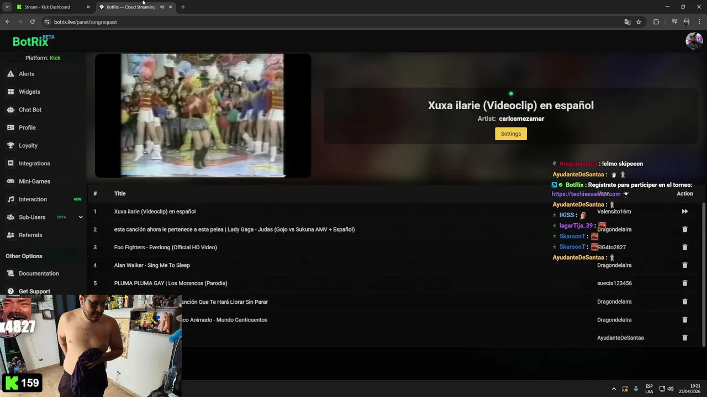Open Loyalty section in sidebar
Image resolution: width=707 pixels, height=397 pixels.
click(28, 146)
